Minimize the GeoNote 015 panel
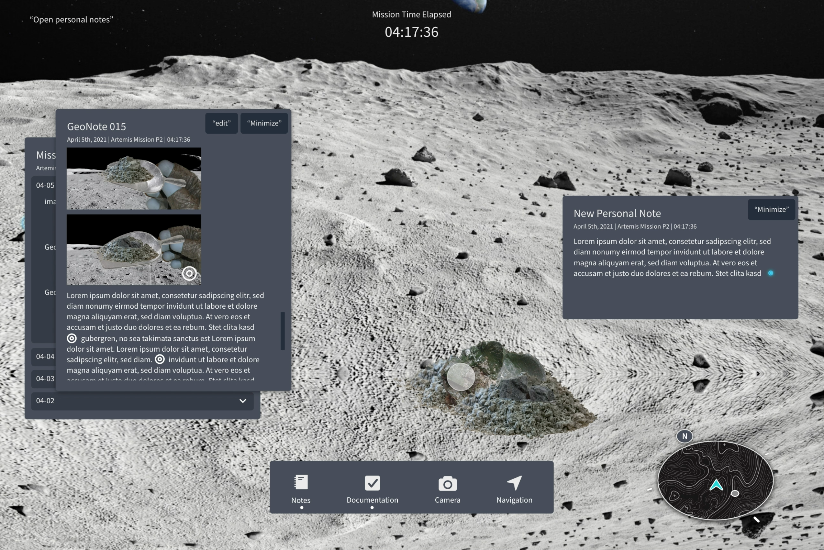The image size is (824, 550). pos(264,123)
